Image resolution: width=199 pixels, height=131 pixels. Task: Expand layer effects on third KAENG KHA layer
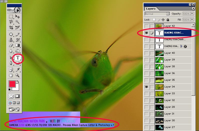pos(181,46)
